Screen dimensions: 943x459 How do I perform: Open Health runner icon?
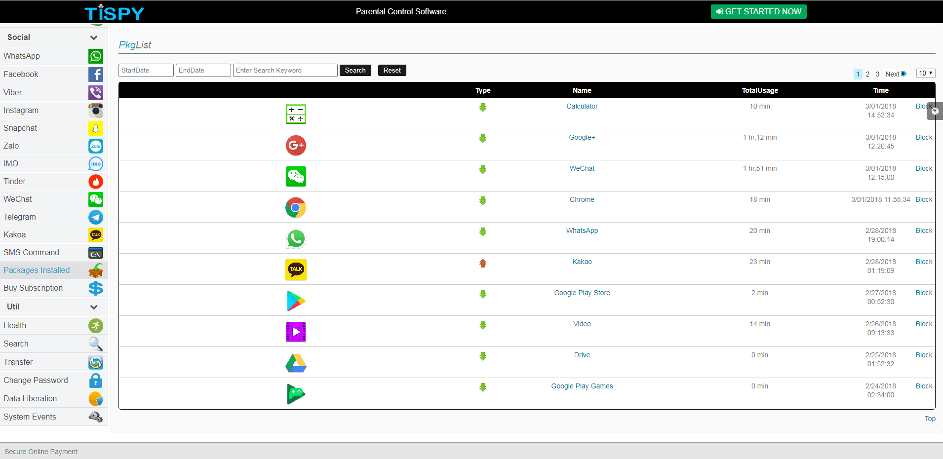[x=96, y=326]
